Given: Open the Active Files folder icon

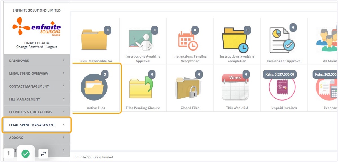Looking at the screenshot, I should pyautogui.click(x=94, y=87).
